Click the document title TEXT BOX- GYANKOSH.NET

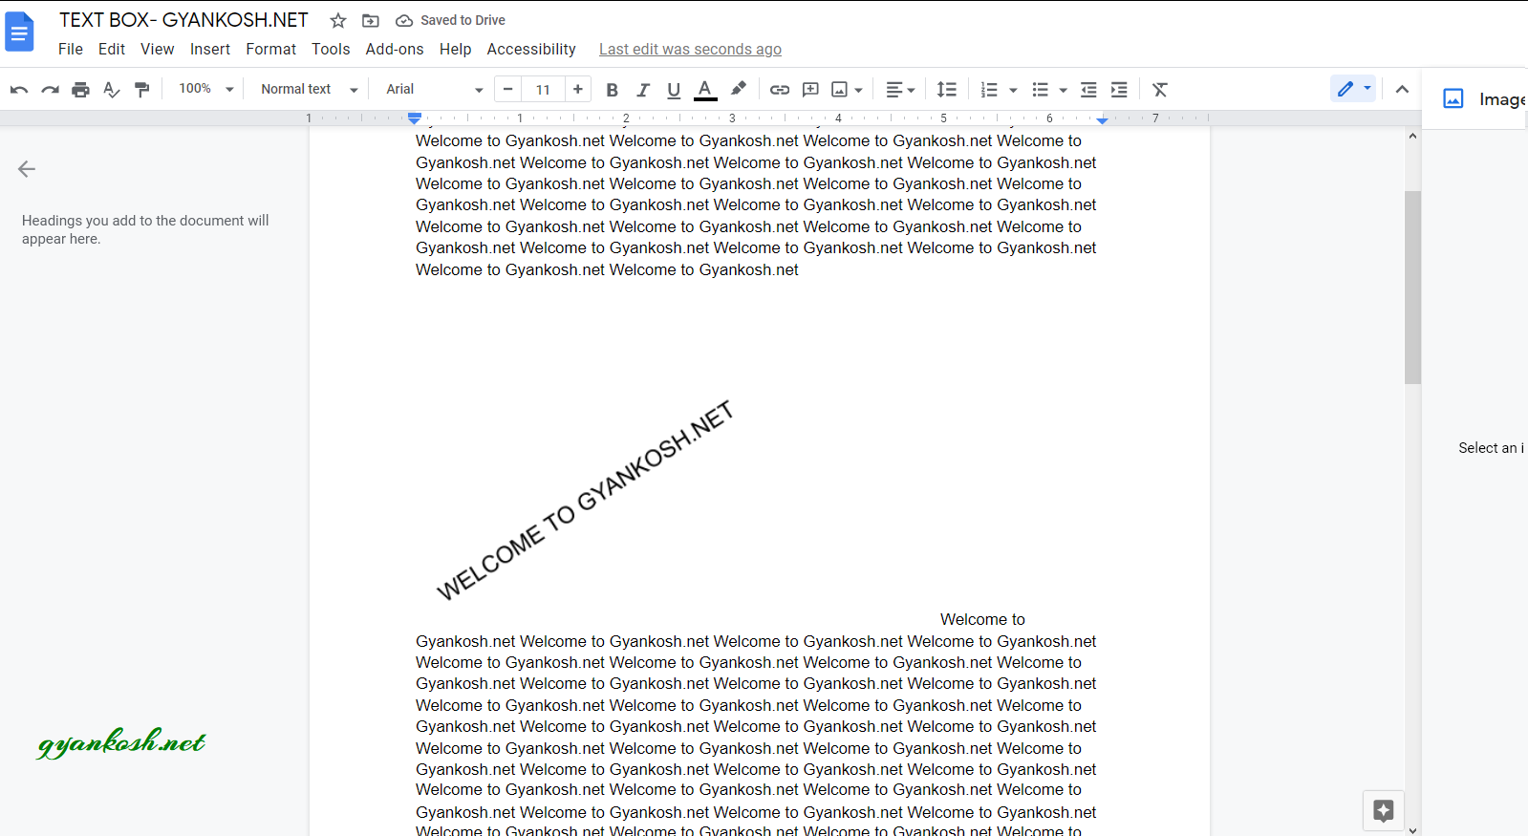(183, 20)
